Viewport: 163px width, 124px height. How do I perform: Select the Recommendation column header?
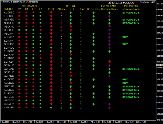coord(130,9)
